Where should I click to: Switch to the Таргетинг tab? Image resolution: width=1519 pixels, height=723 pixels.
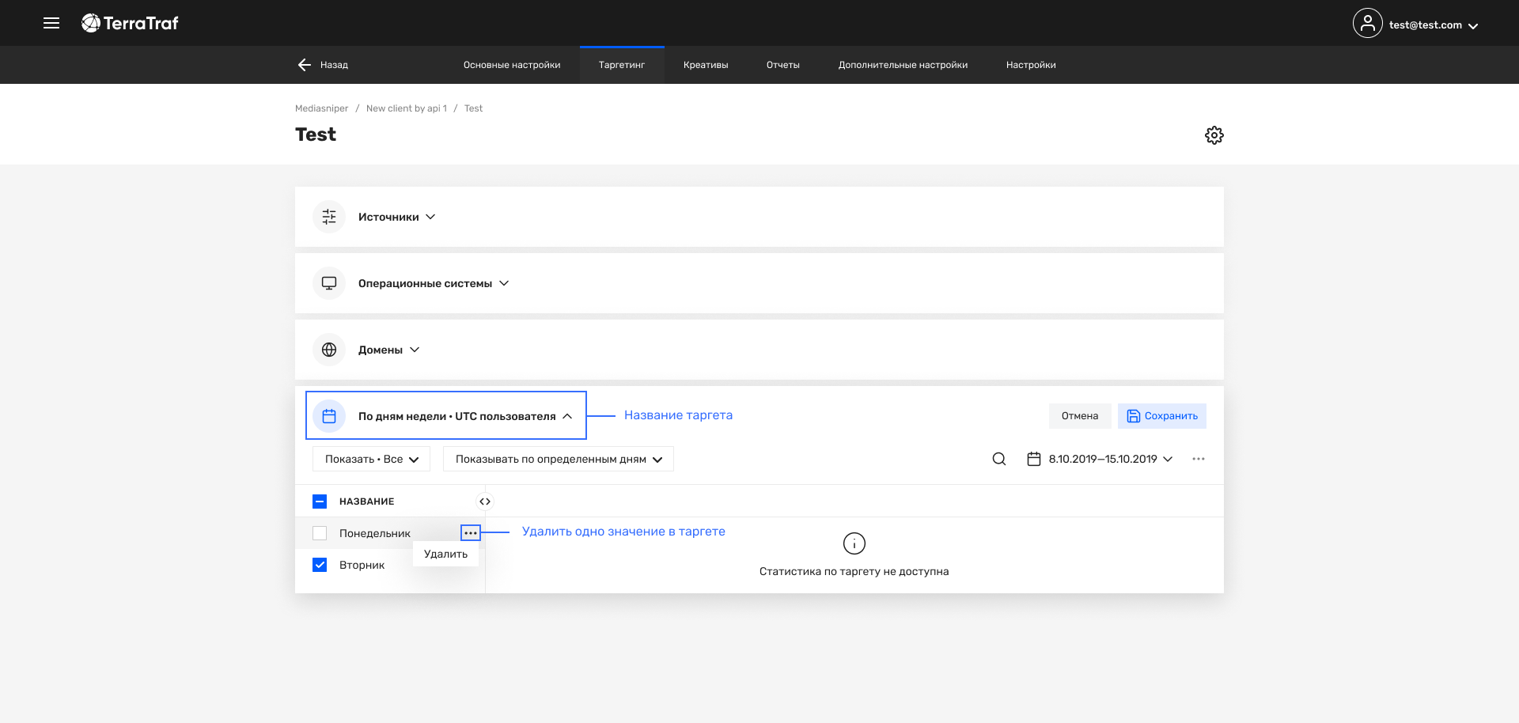tap(622, 65)
